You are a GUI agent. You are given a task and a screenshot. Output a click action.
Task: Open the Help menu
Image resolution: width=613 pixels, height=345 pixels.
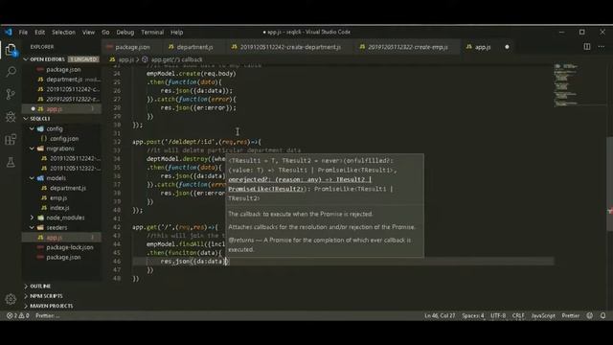[x=176, y=32]
